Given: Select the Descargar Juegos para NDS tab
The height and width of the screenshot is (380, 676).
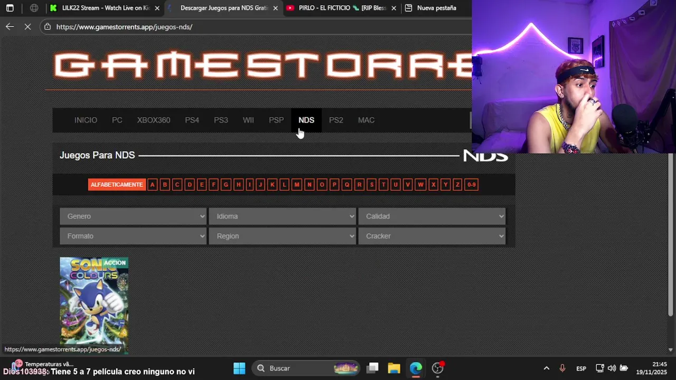Looking at the screenshot, I should (224, 8).
